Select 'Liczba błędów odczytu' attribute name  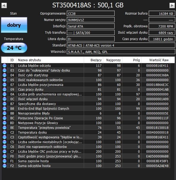tap(34, 65)
